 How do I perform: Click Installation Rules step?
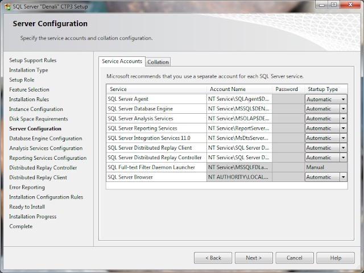tap(29, 100)
